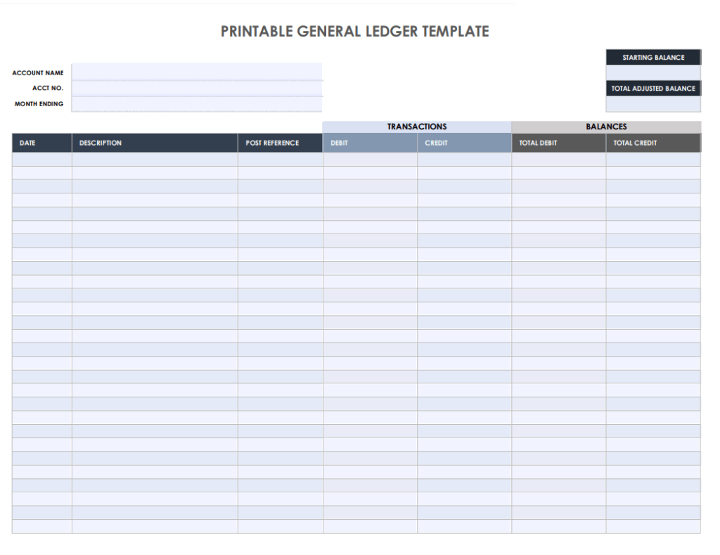The image size is (720, 555).
Task: Click the value cell below TOTAL ADJUSTED BALANCE
Action: coord(652,104)
